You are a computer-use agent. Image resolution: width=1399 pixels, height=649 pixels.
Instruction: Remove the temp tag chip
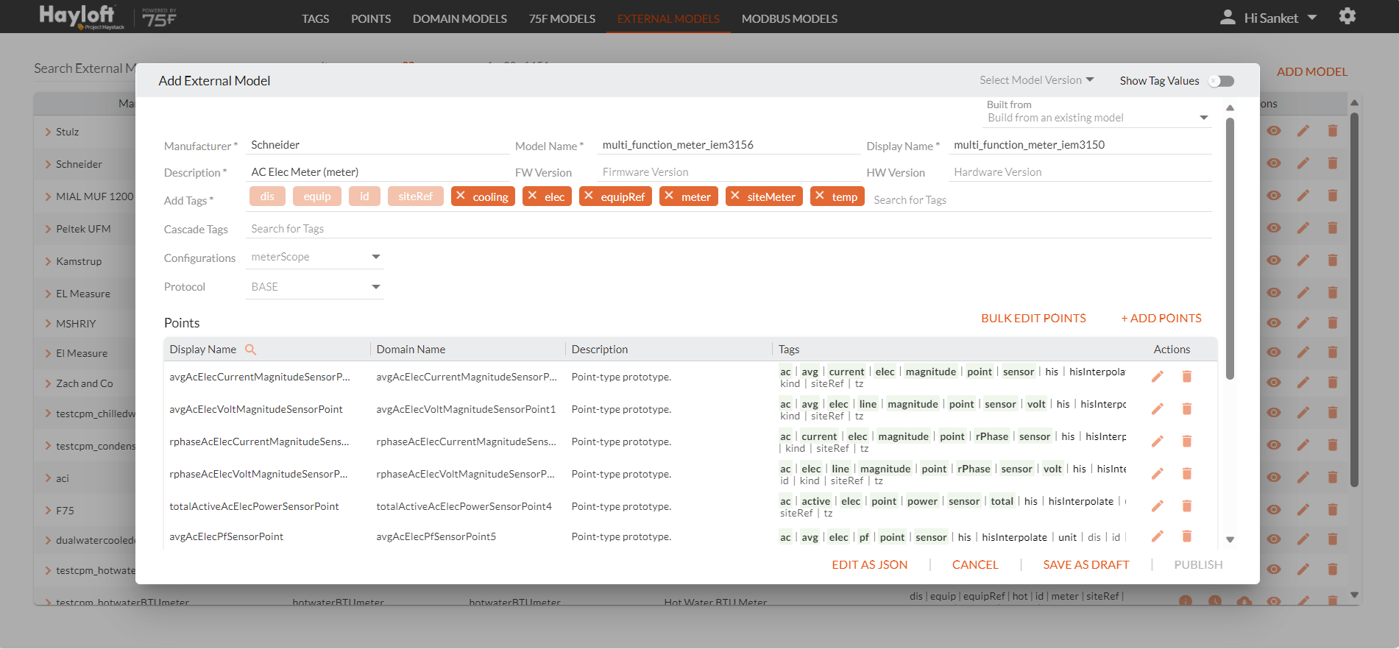coord(820,196)
